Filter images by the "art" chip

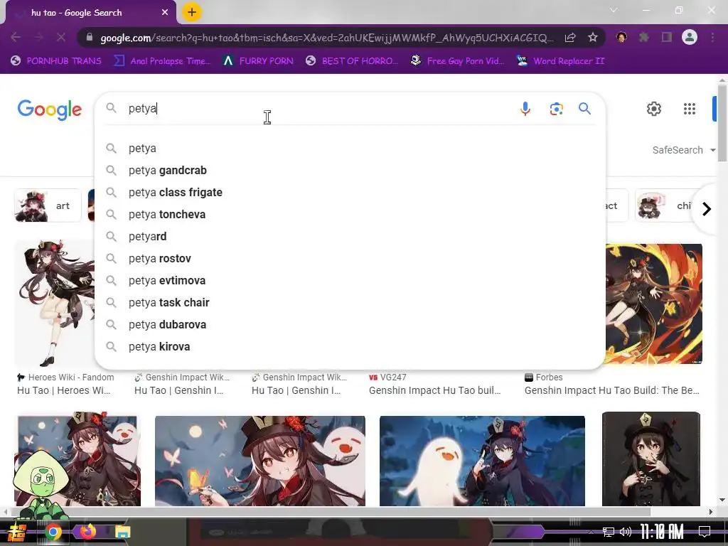(x=48, y=205)
